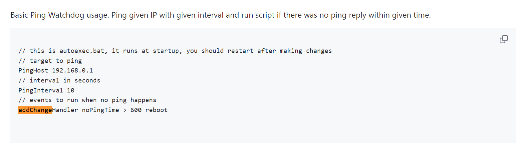The image size is (530, 150).
Task: Click the number 10 after PingInterval
Action: pyautogui.click(x=71, y=90)
